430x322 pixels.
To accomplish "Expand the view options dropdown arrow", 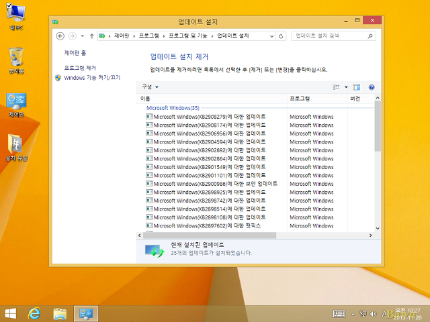I will (346, 87).
